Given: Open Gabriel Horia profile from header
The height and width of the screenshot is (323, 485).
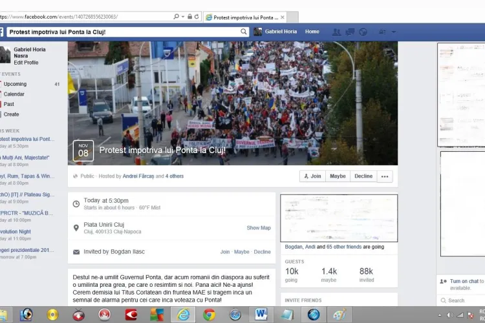Looking at the screenshot, I should coord(275,32).
